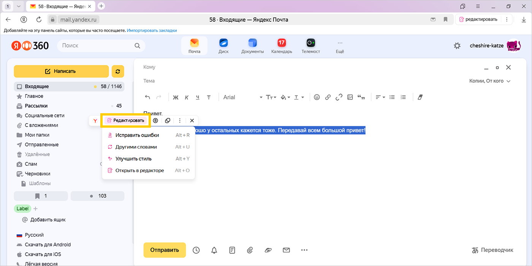This screenshot has height=266, width=532.
Task: Insert a link with the chain icon
Action: [328, 97]
